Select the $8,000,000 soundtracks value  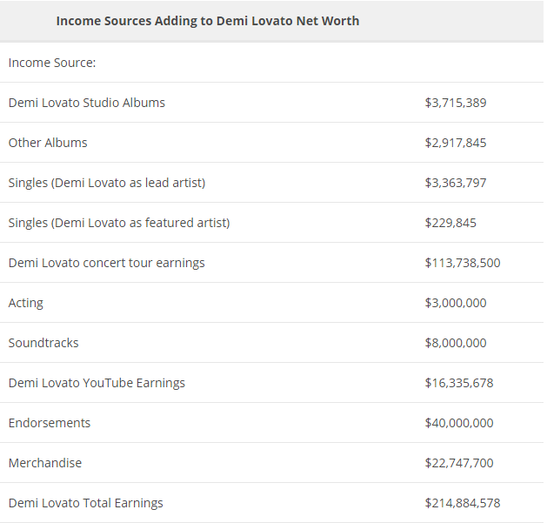456,343
